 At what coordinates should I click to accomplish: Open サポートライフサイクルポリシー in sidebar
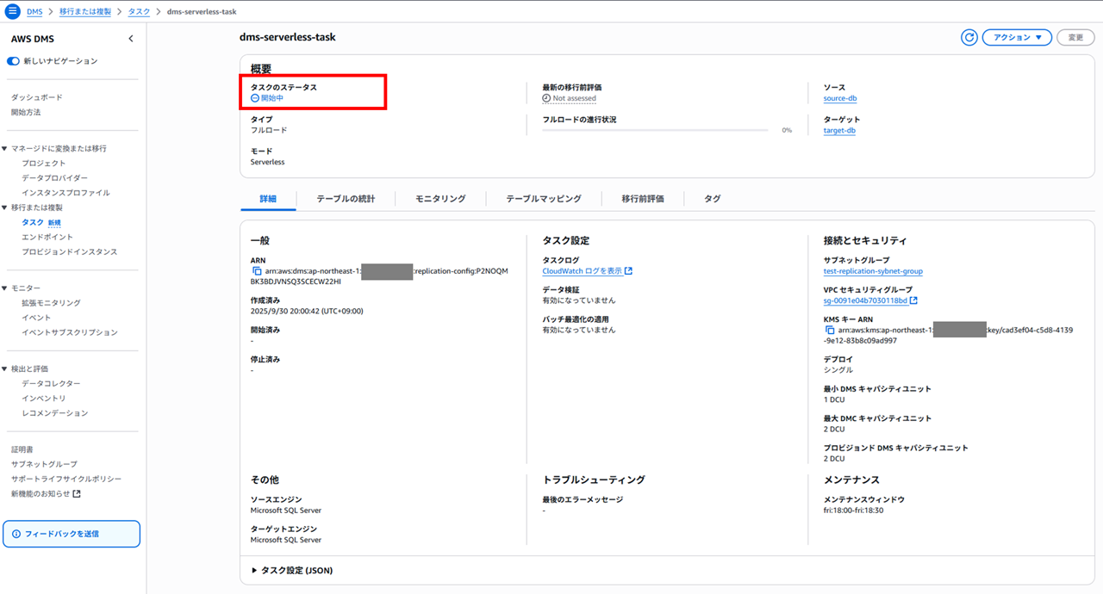coord(65,479)
